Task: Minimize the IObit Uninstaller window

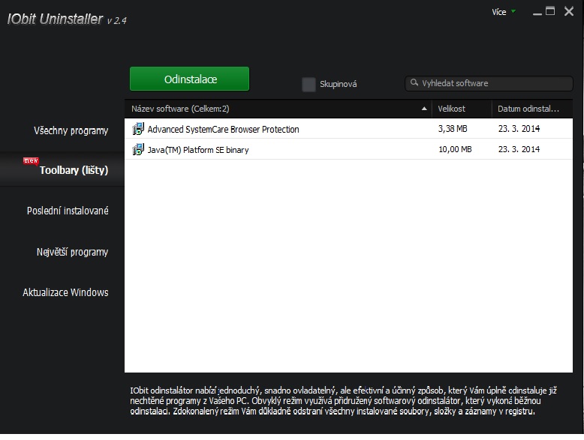Action: pos(537,13)
